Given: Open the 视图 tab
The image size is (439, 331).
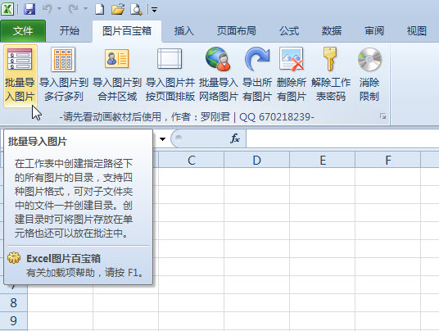Looking at the screenshot, I should tap(417, 31).
